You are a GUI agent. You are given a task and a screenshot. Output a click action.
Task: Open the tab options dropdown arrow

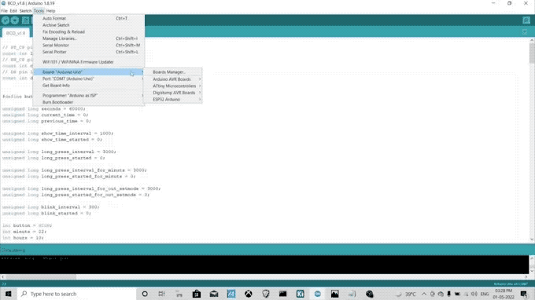[x=525, y=32]
